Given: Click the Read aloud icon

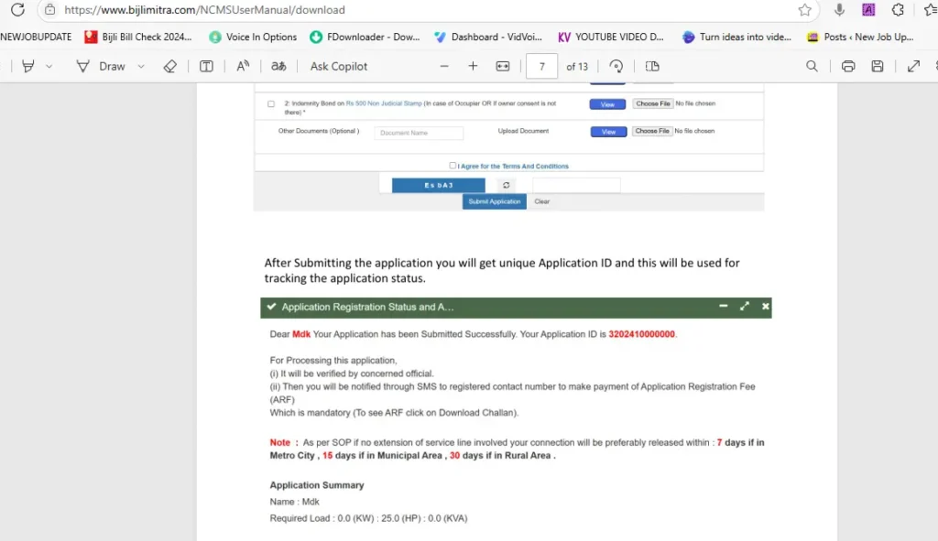Looking at the screenshot, I should [x=243, y=66].
